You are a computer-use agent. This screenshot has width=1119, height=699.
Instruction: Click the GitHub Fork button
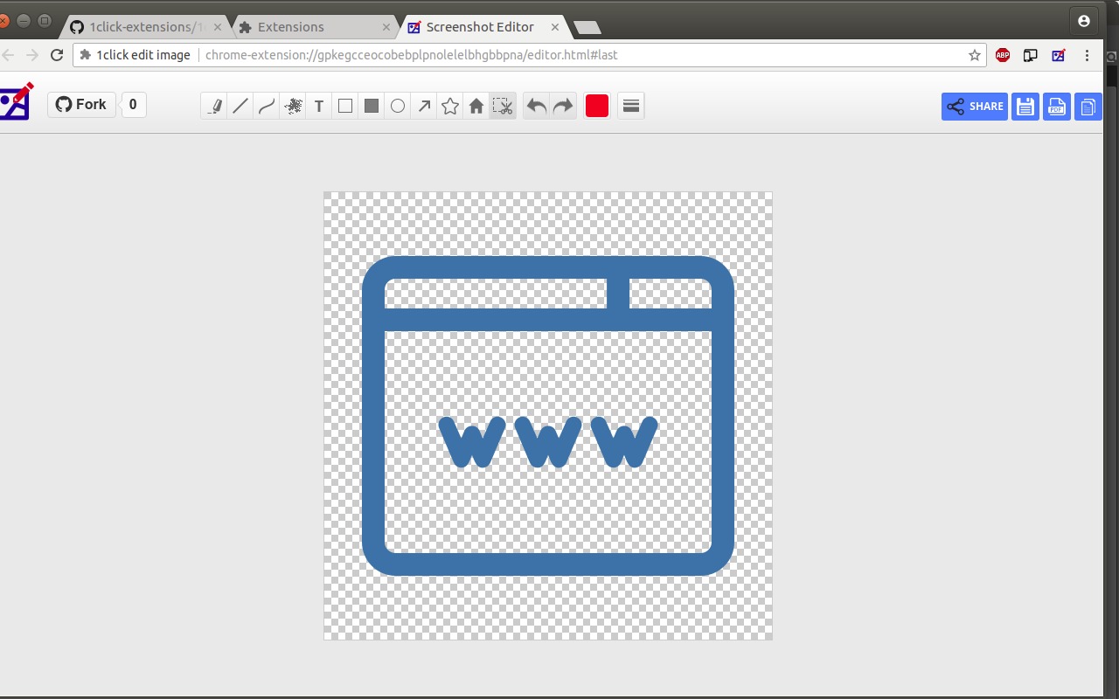(x=81, y=105)
